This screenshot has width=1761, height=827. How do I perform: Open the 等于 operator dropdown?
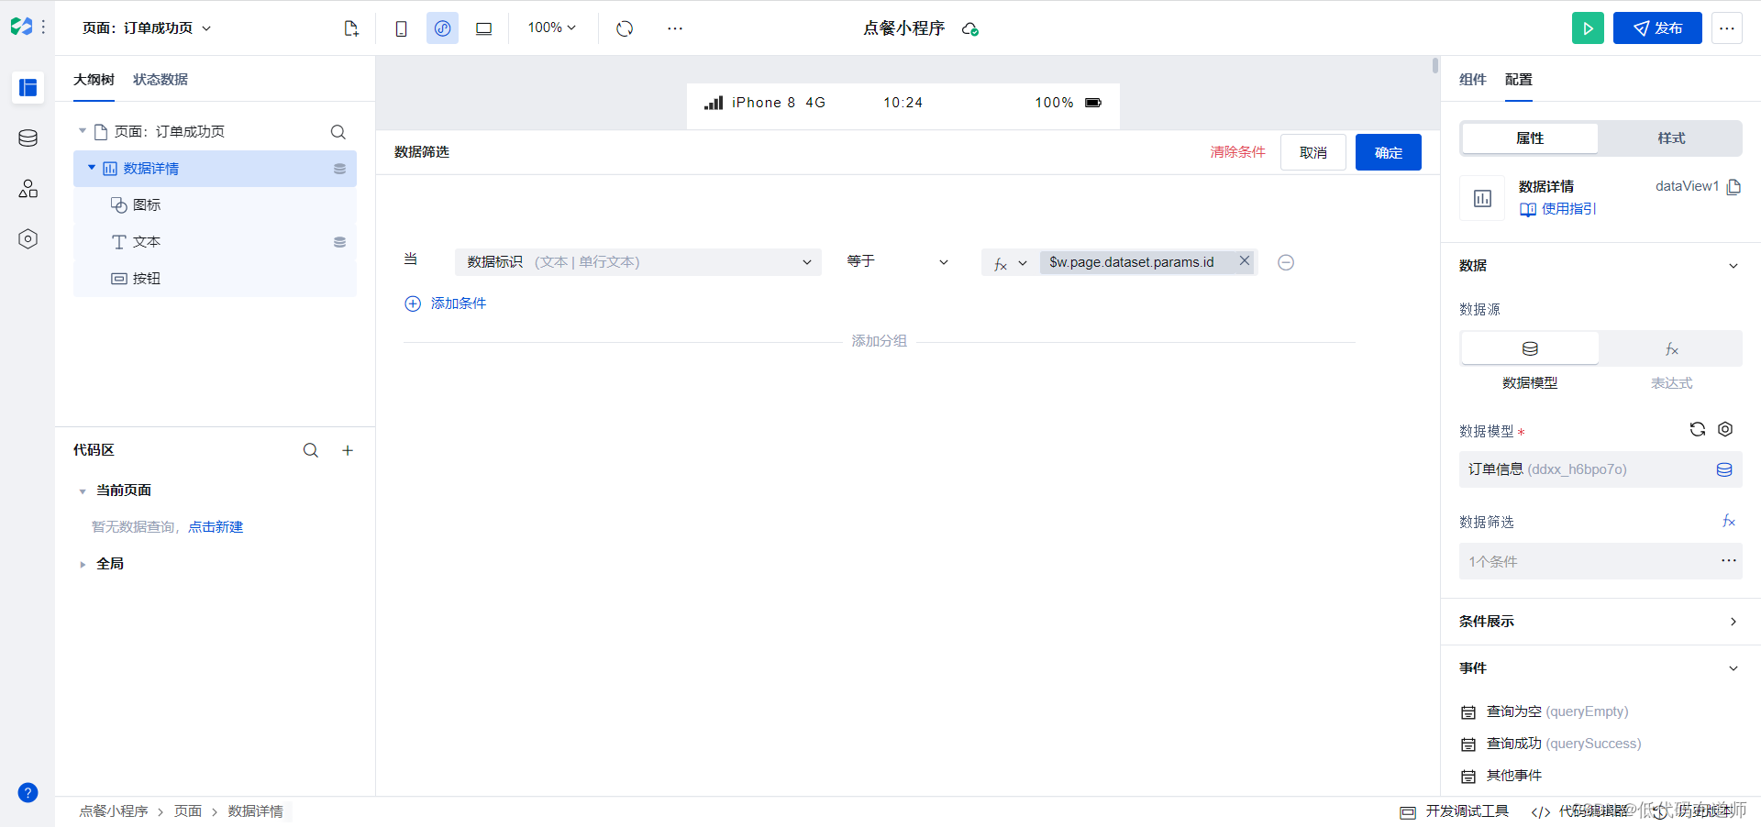coord(897,262)
